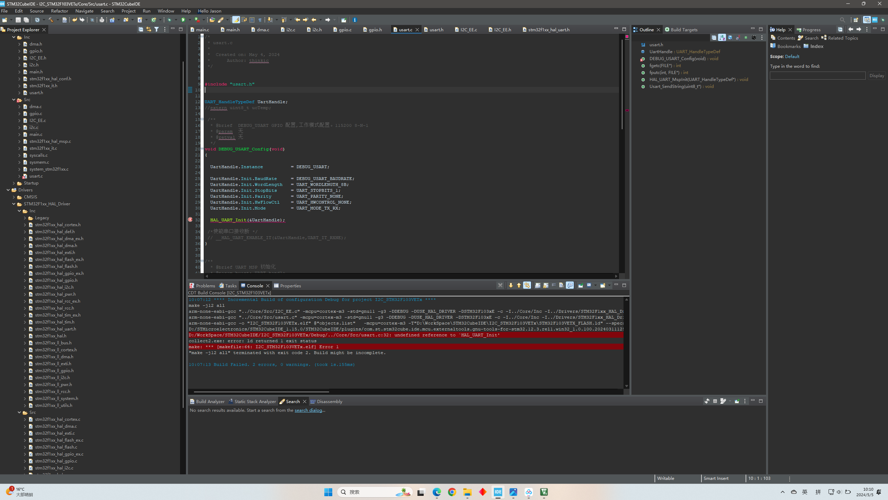This screenshot has height=500, width=888.
Task: Open File Explorer from the taskbar
Action: [467, 492]
